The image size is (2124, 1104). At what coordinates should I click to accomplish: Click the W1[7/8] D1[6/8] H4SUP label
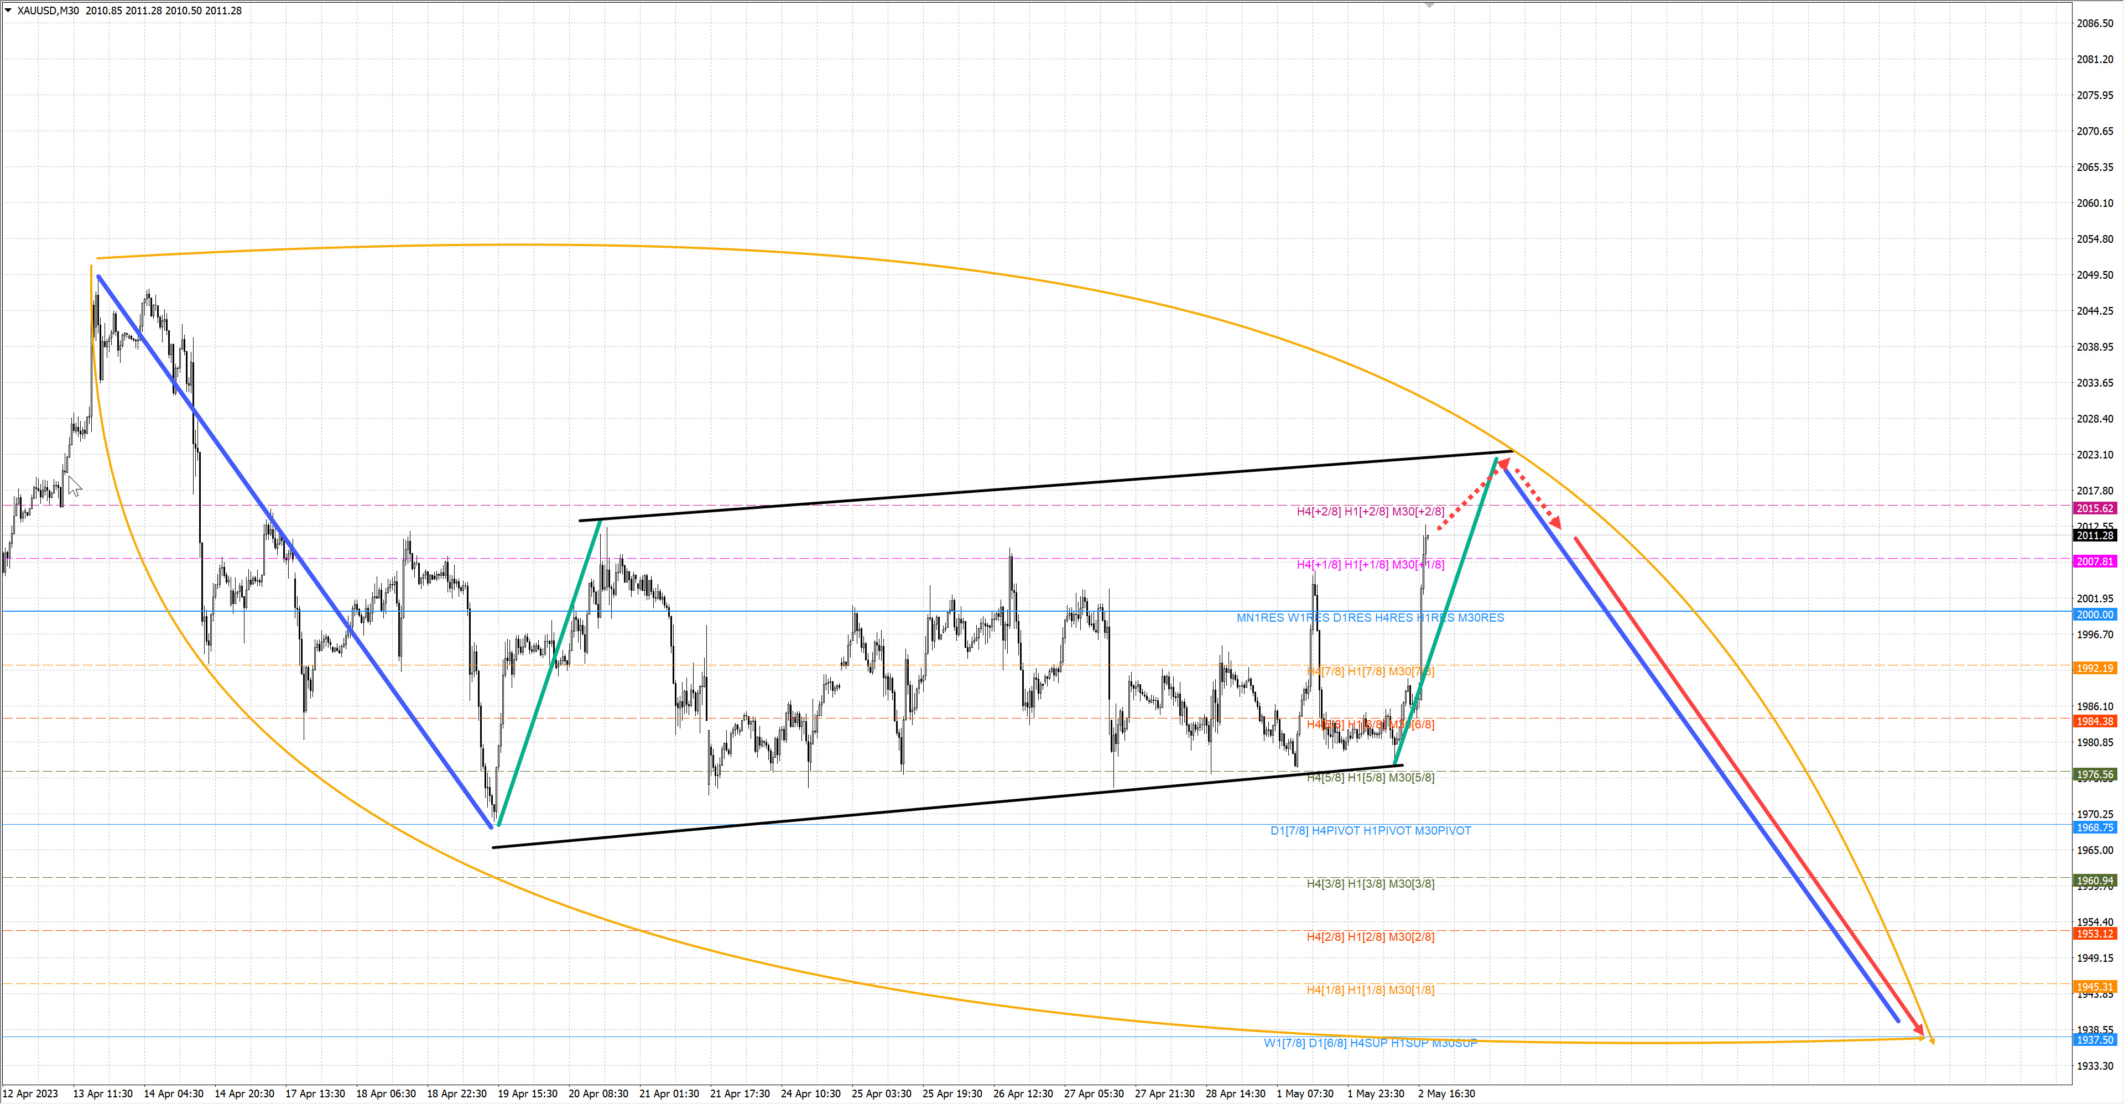coord(1370,1043)
